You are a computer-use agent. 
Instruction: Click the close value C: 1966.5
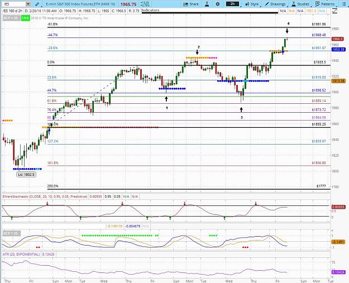119,11
